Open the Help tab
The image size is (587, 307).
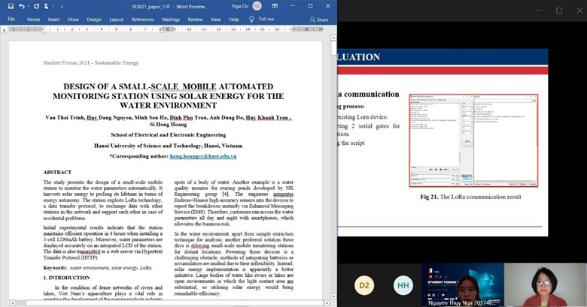[x=234, y=20]
